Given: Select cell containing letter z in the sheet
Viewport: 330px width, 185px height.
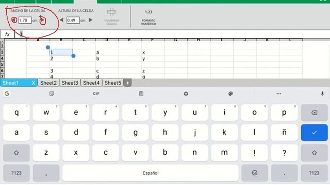Looking at the screenshot, I should (x=153, y=71).
